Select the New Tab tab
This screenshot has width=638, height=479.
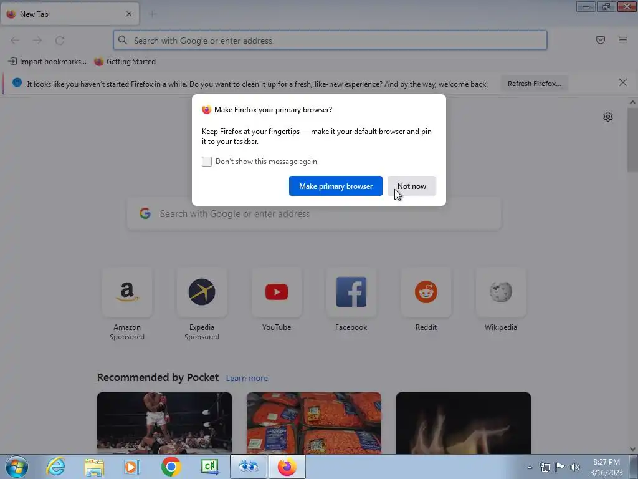click(70, 14)
